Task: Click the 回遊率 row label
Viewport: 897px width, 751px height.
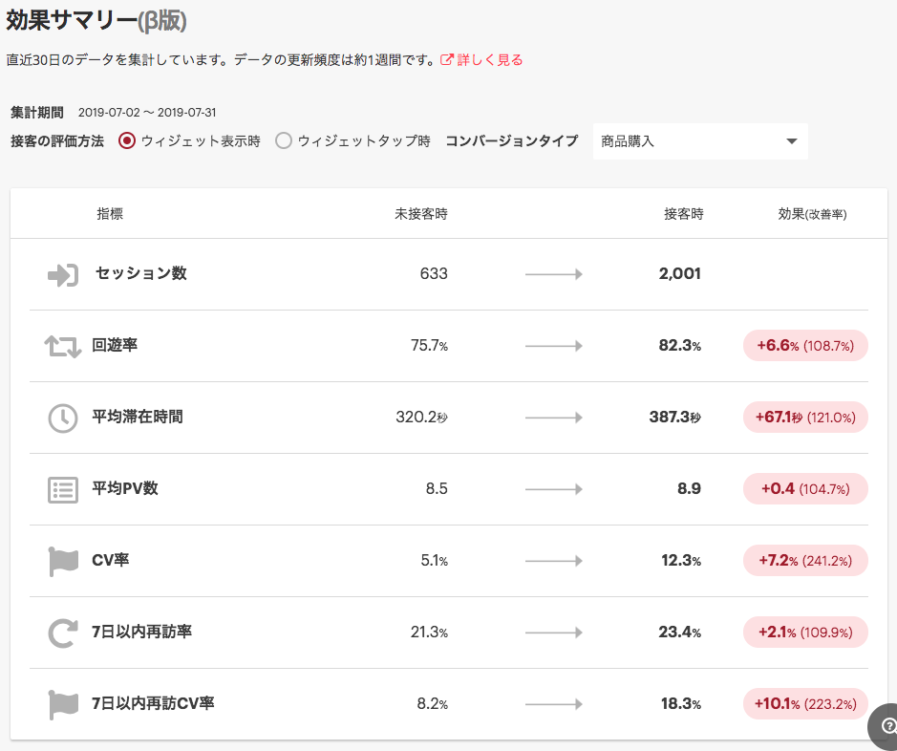Action: click(115, 345)
